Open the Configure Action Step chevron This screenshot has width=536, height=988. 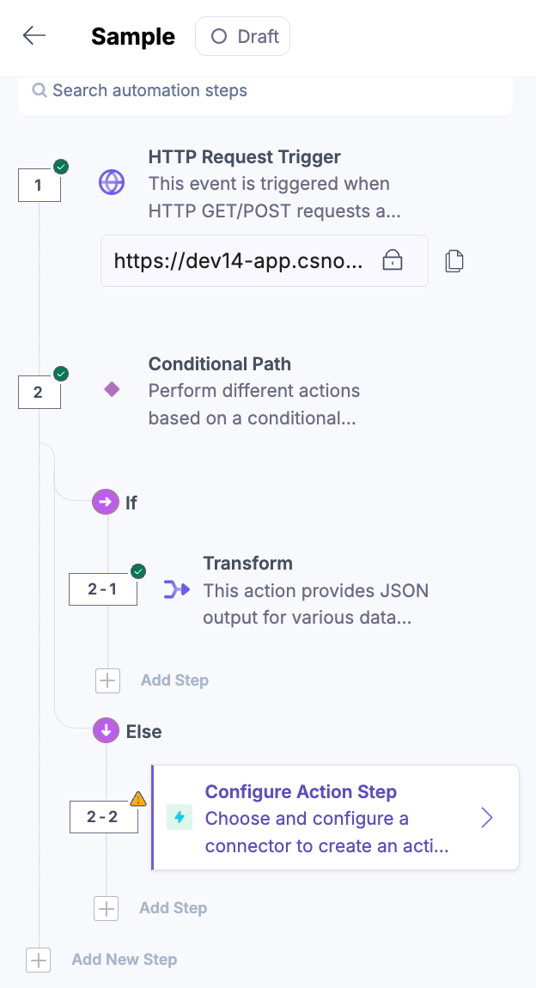pyautogui.click(x=487, y=818)
